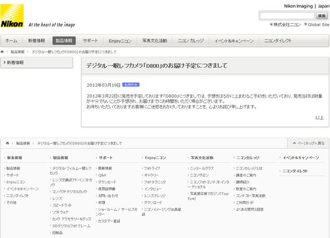Expand 新着情報 in left sidebar
Screen dimensions: 330x238
[36, 63]
